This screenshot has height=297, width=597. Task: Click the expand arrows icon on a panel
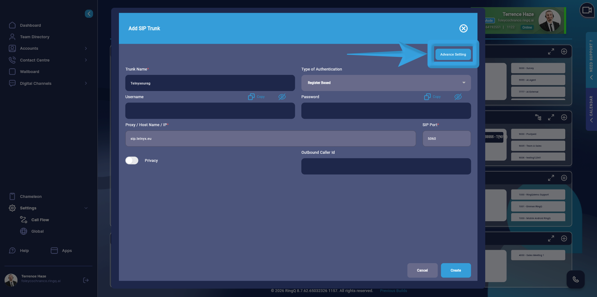click(551, 52)
